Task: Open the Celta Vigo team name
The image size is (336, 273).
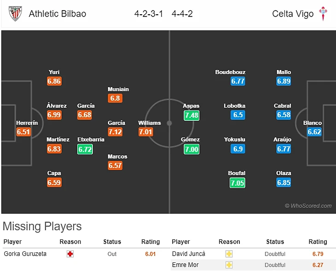Action: tap(293, 13)
